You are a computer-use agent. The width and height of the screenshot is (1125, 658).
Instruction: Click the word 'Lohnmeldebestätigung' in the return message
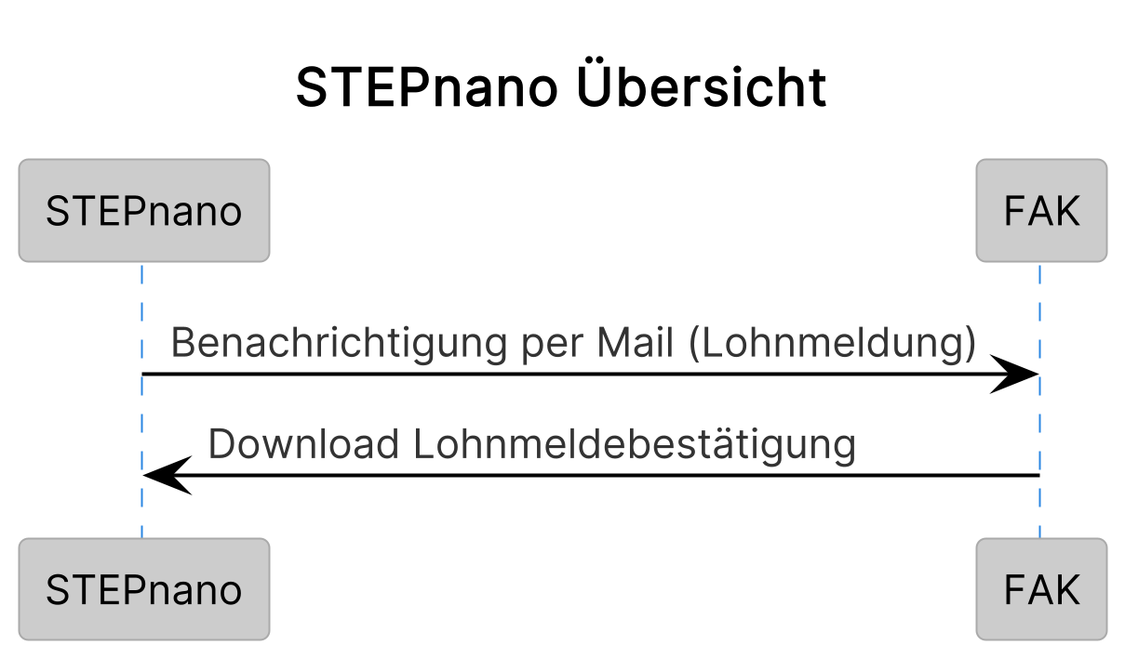pyautogui.click(x=634, y=444)
